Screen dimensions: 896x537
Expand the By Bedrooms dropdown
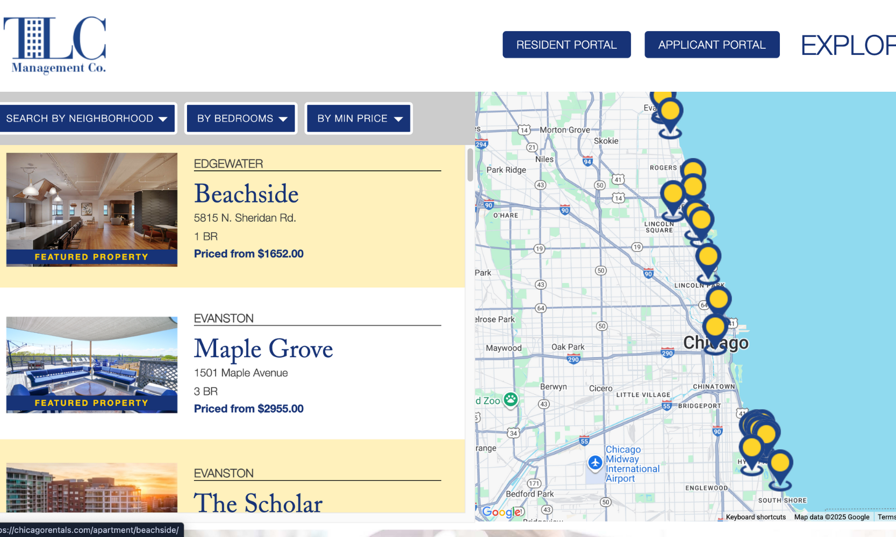241,119
